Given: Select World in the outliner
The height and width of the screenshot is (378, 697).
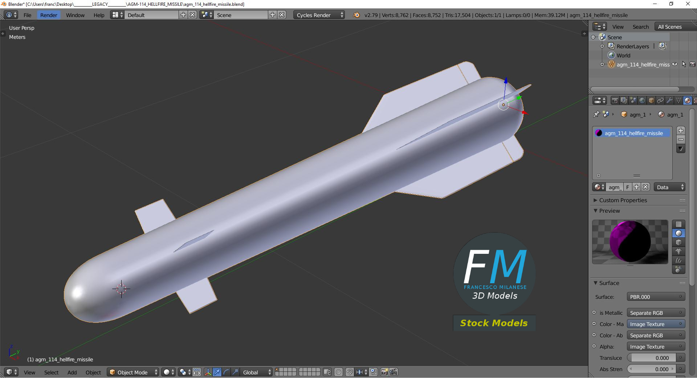Looking at the screenshot, I should [623, 55].
